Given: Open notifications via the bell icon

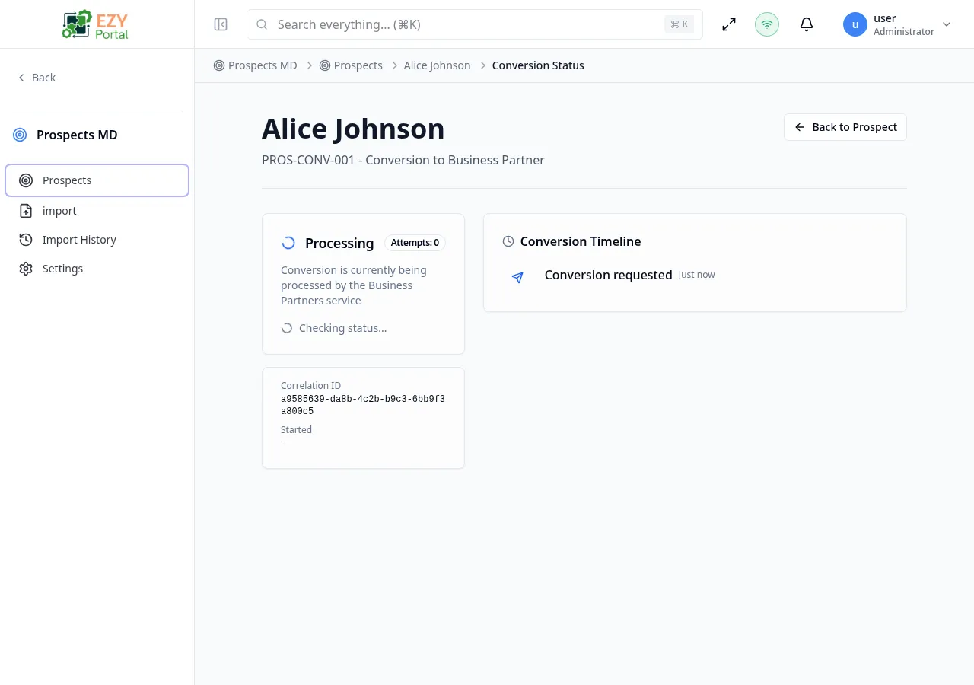Looking at the screenshot, I should pyautogui.click(x=807, y=24).
